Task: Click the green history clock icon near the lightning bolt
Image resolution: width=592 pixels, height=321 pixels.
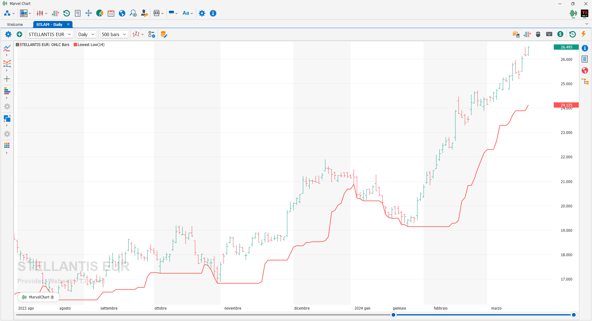Action: click(572, 34)
